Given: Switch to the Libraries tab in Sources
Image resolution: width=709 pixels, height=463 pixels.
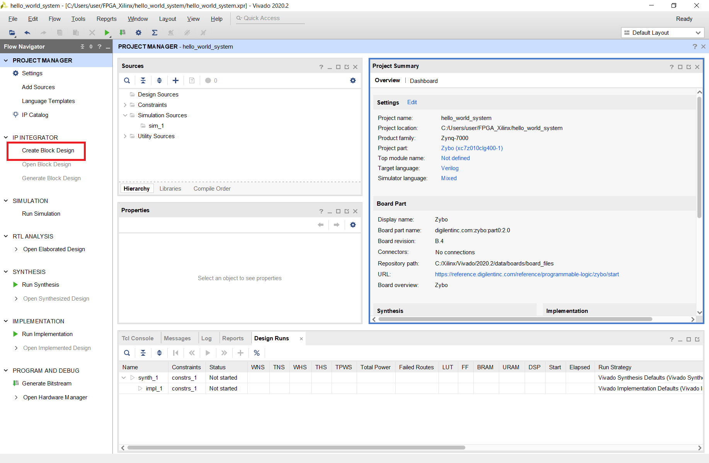Looking at the screenshot, I should pos(170,189).
